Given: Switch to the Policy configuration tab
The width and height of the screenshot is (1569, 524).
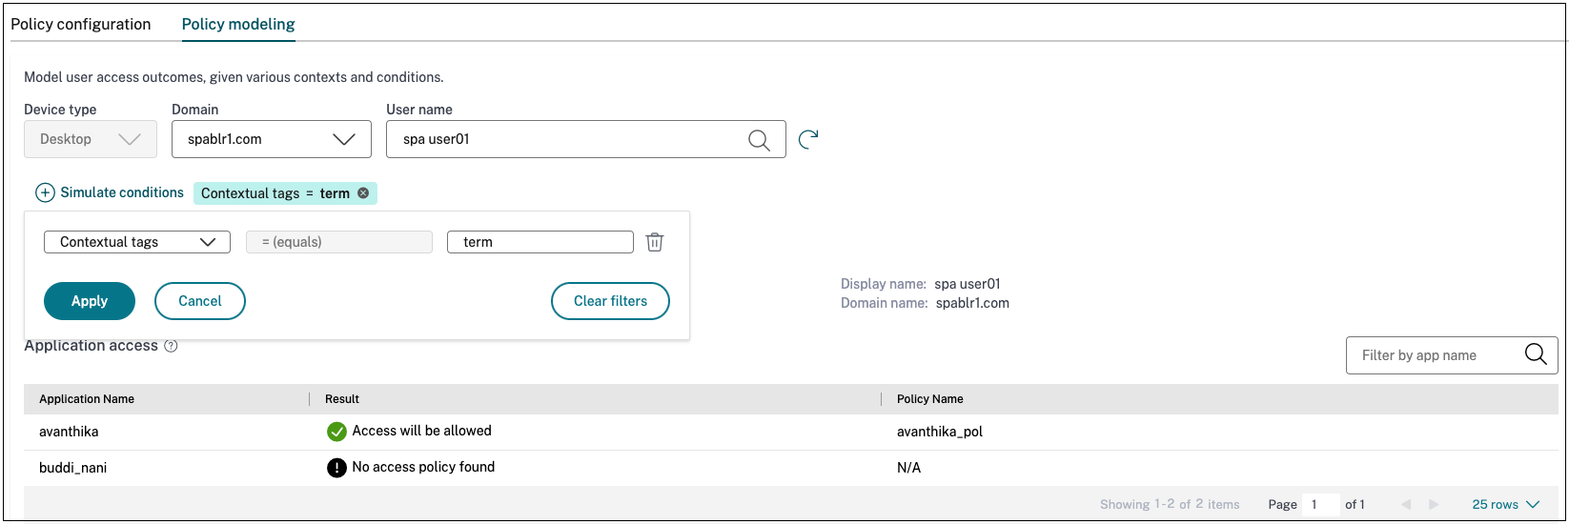Looking at the screenshot, I should coord(81,24).
